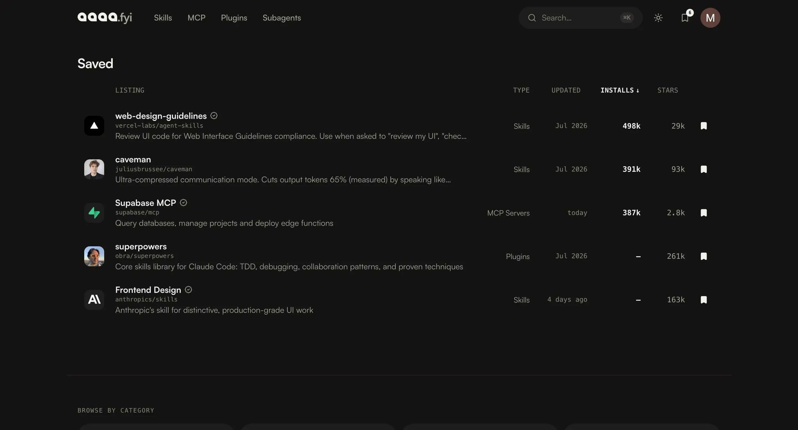Sort by the STARS column header

pyautogui.click(x=667, y=90)
